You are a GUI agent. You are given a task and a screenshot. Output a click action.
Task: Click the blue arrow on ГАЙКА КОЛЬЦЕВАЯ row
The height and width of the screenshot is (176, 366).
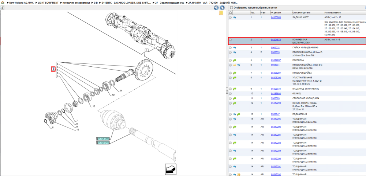[234, 48]
